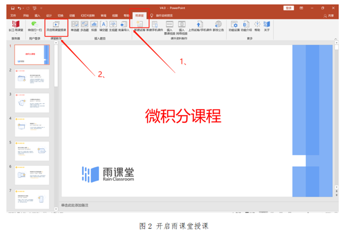Viewport: 347px width, 231px height.
Task: Insert a 多选题 multiple-choice question
Action: pos(85,26)
